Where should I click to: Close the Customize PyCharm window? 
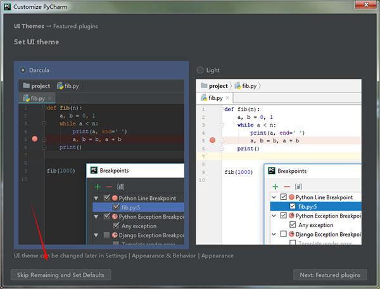click(366, 5)
